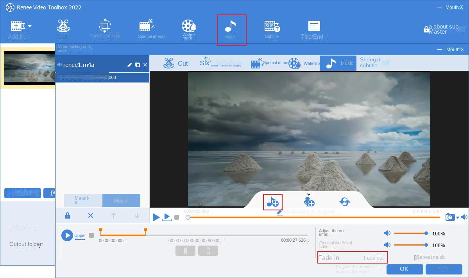Screen dimensions: 469x278
Task: Click OK to confirm music settings
Action: click(x=405, y=269)
